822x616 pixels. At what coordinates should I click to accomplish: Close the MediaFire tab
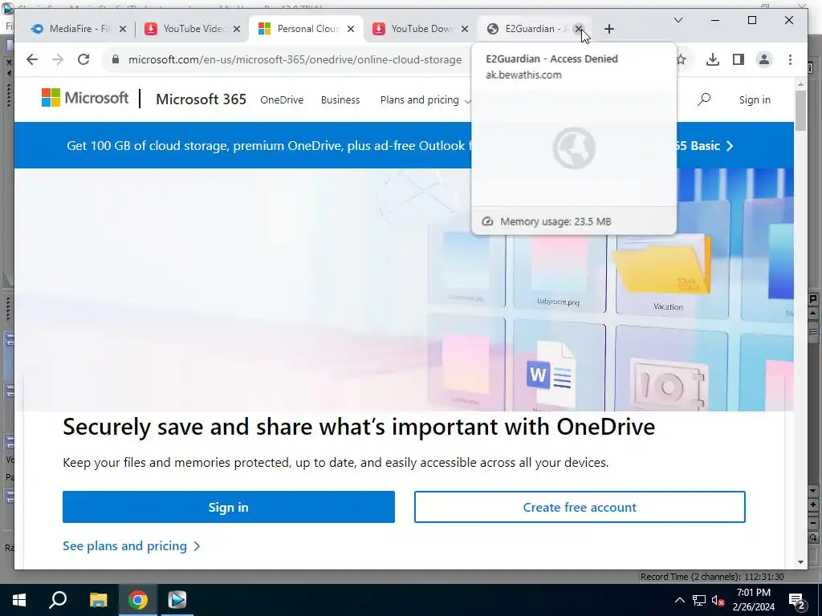(123, 29)
